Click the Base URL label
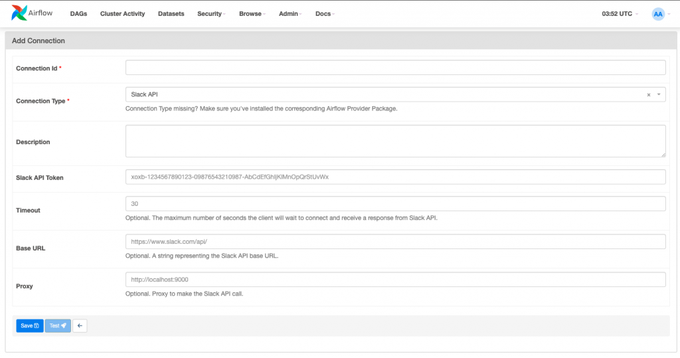Screen dimensions: 680x358 [31, 248]
